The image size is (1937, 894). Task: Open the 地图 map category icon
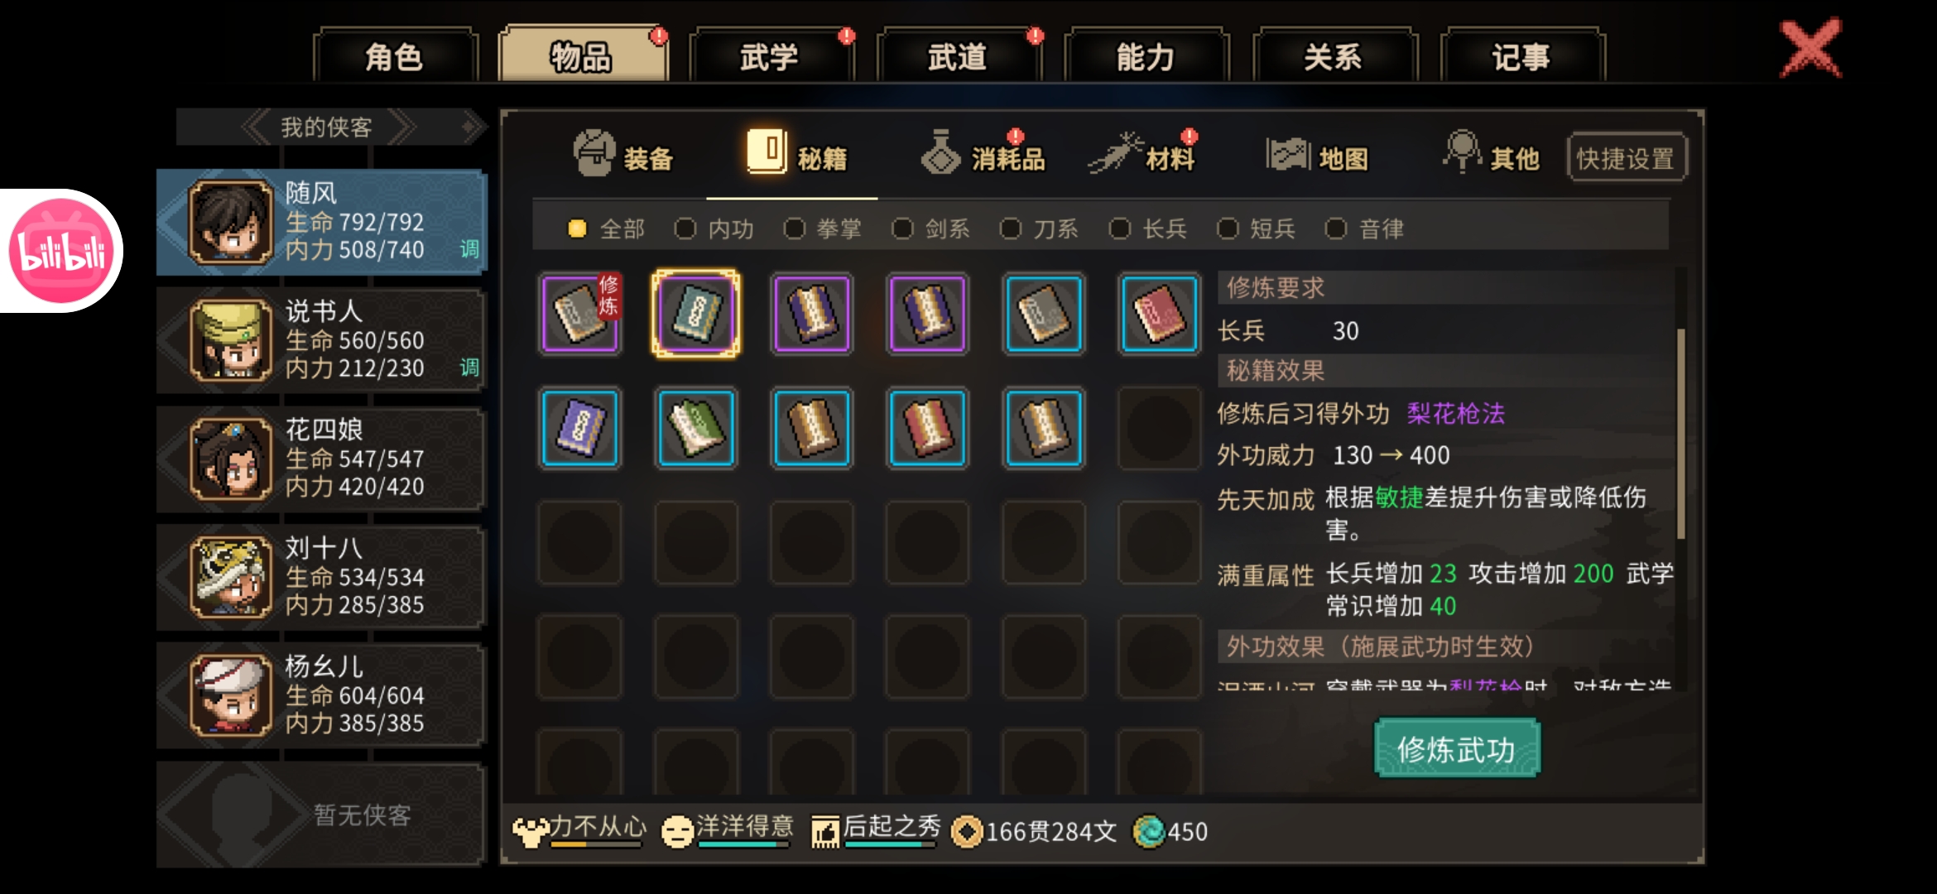(1288, 154)
